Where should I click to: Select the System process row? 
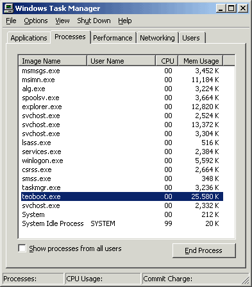pos(122,214)
